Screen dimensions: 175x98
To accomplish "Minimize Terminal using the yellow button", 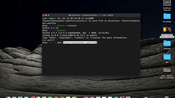I will click(x=46, y=15).
